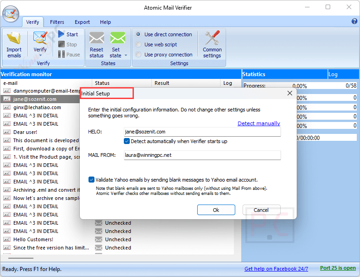Select the ginx@lechatiao.com list row
The height and width of the screenshot is (277, 360).
tap(40, 107)
